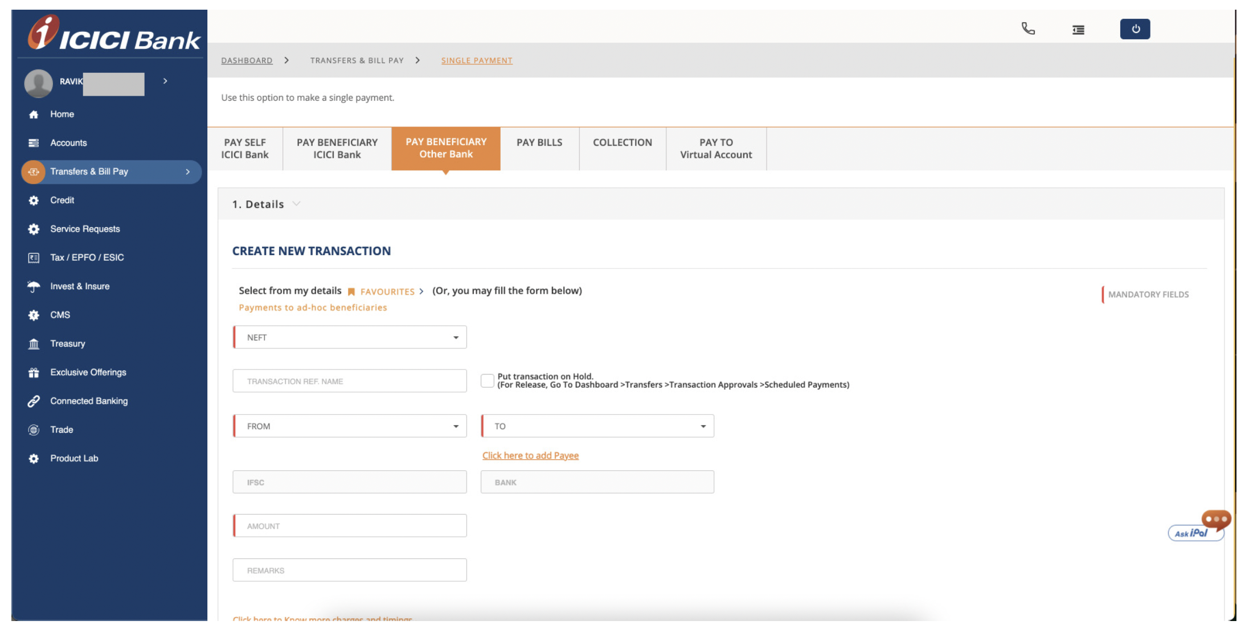Image resolution: width=1245 pixels, height=633 pixels.
Task: Open the PAY TO Virtual Account tab
Action: tap(716, 149)
